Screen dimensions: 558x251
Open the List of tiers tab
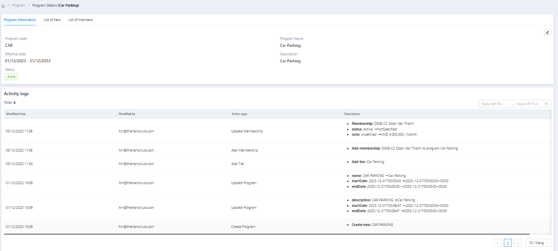click(52, 20)
